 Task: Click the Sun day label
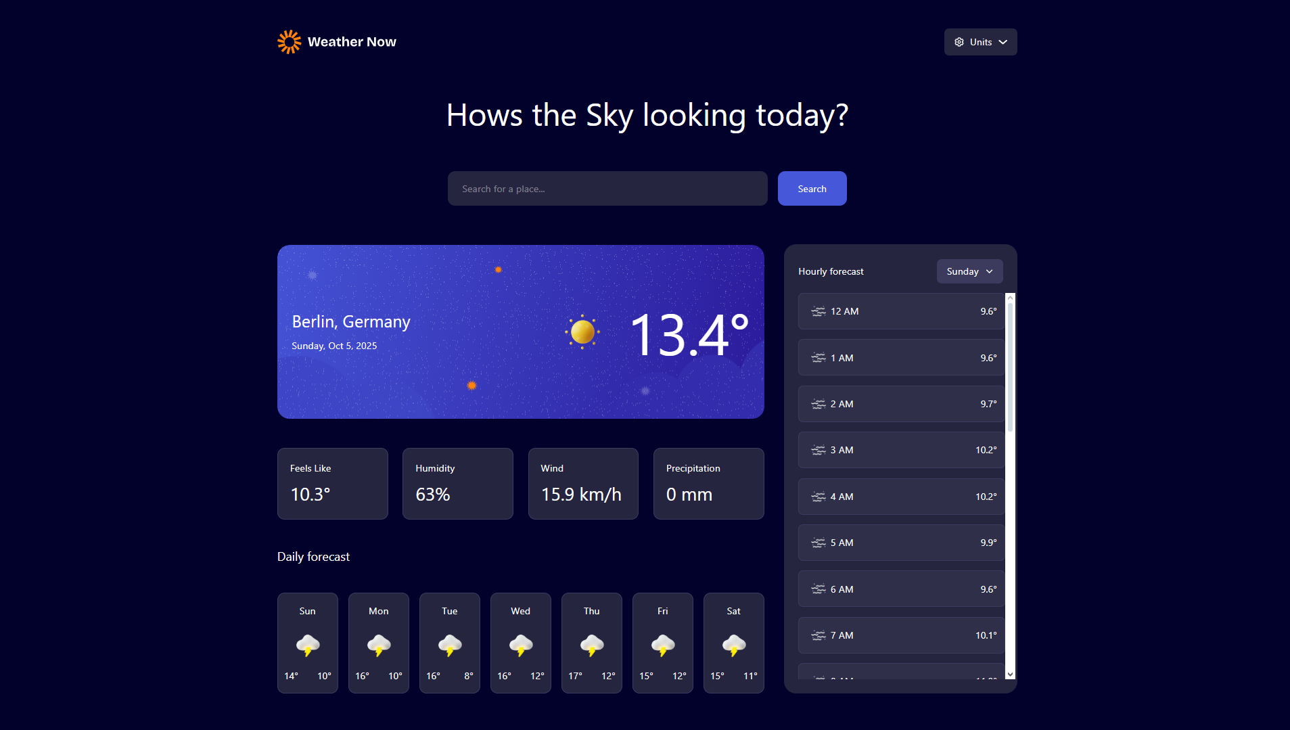308,611
